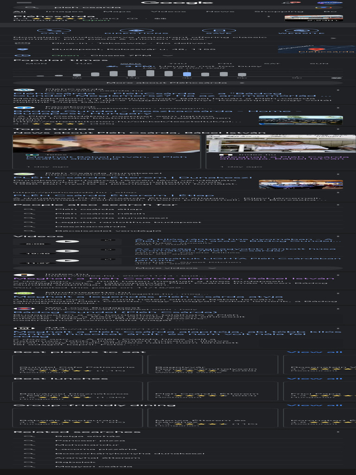Open We Love Budapest 'Bádog Gundel' result
Screen dimensions: 356x475
[115, 312]
